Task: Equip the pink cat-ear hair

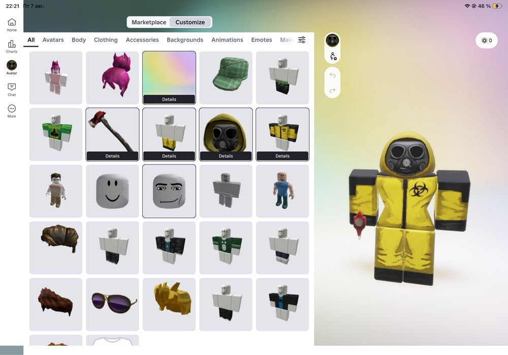Action: [112, 78]
